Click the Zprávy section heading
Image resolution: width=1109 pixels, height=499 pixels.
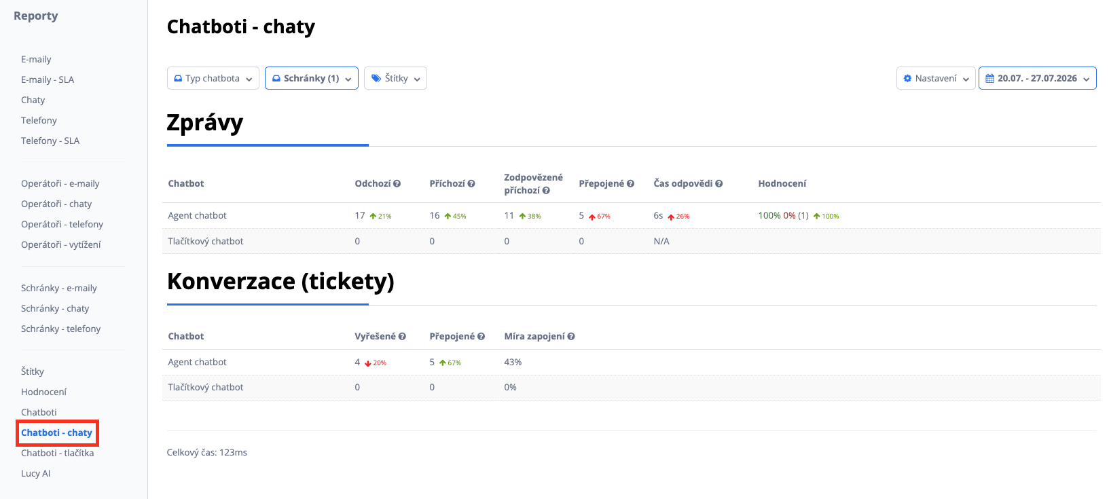pyautogui.click(x=205, y=123)
